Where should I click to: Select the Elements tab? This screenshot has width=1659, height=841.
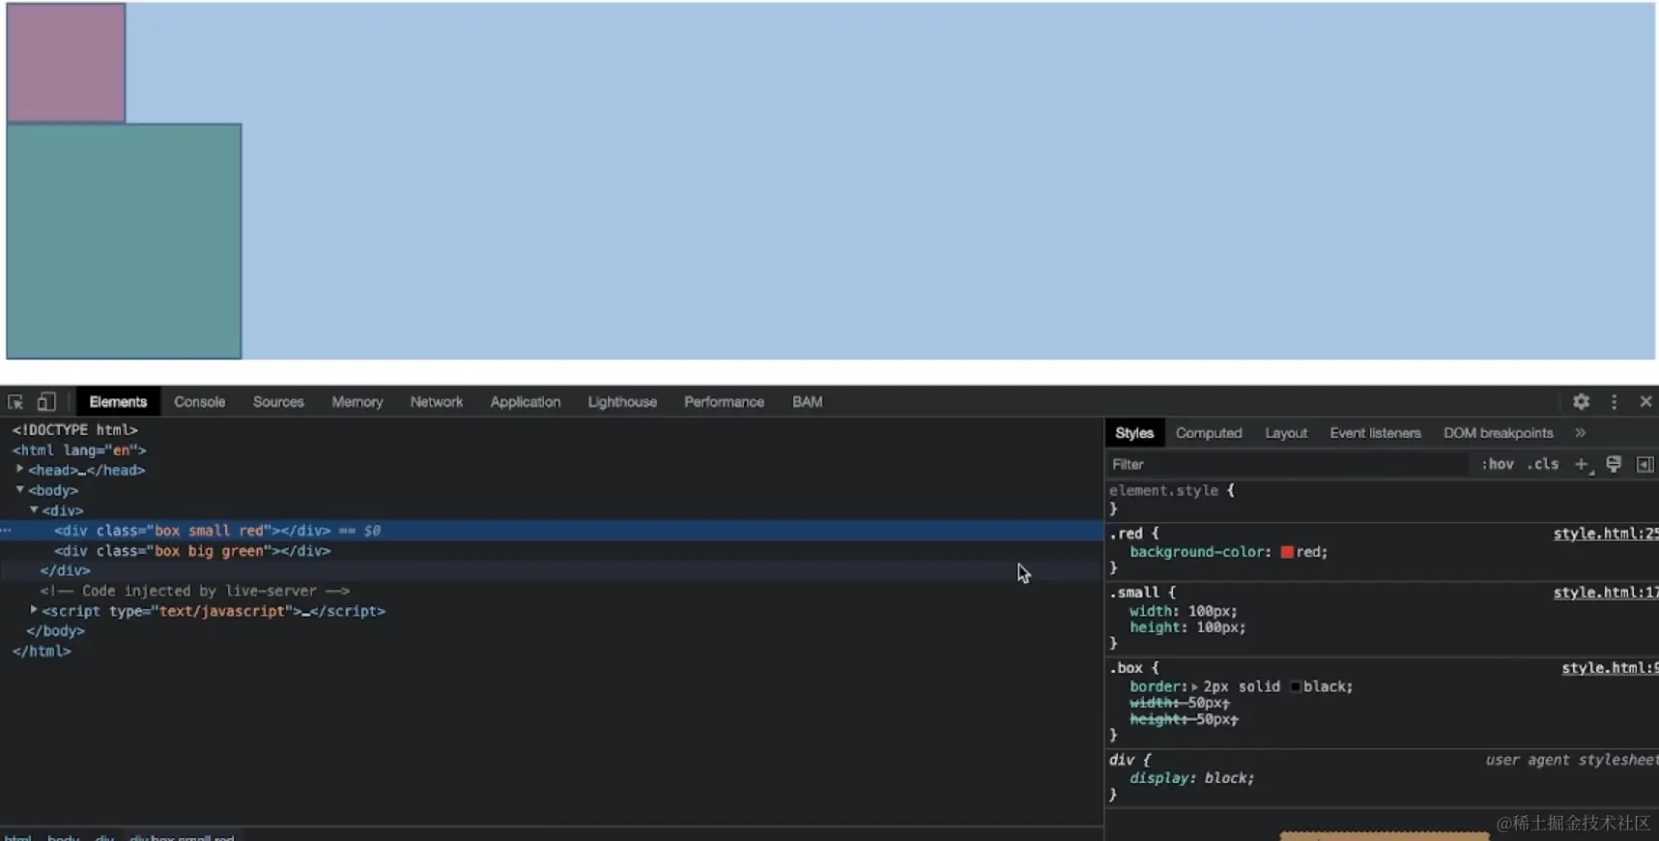[x=118, y=402]
